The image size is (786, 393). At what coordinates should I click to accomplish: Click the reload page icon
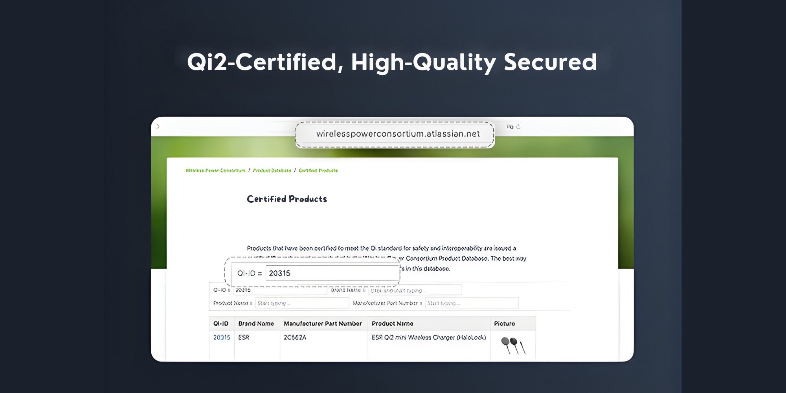tap(518, 127)
